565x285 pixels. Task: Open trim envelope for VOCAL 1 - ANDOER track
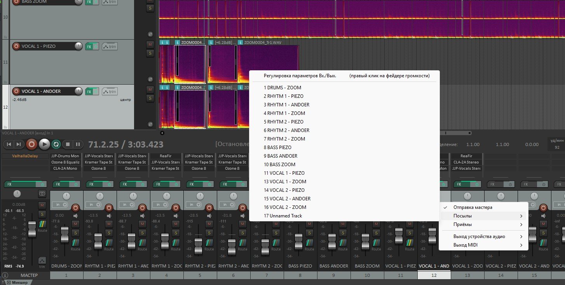110,92
